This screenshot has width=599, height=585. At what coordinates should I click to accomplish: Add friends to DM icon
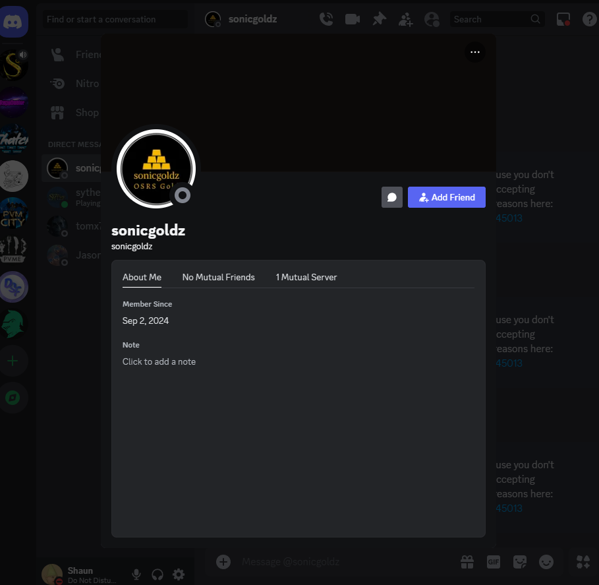(405, 19)
